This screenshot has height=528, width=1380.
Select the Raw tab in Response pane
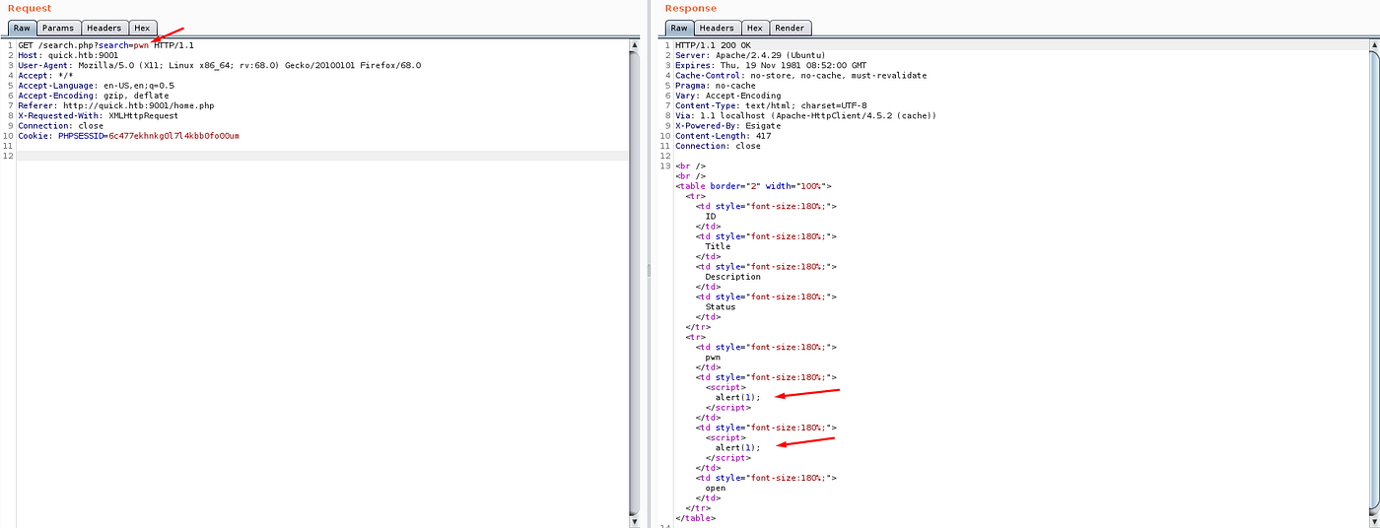(x=679, y=28)
